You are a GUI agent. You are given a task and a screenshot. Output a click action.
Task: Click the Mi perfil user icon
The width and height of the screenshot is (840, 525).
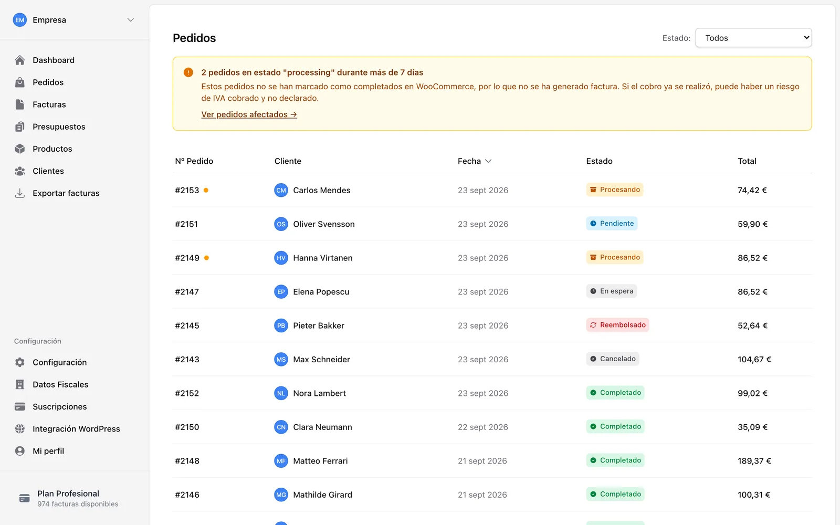point(20,451)
